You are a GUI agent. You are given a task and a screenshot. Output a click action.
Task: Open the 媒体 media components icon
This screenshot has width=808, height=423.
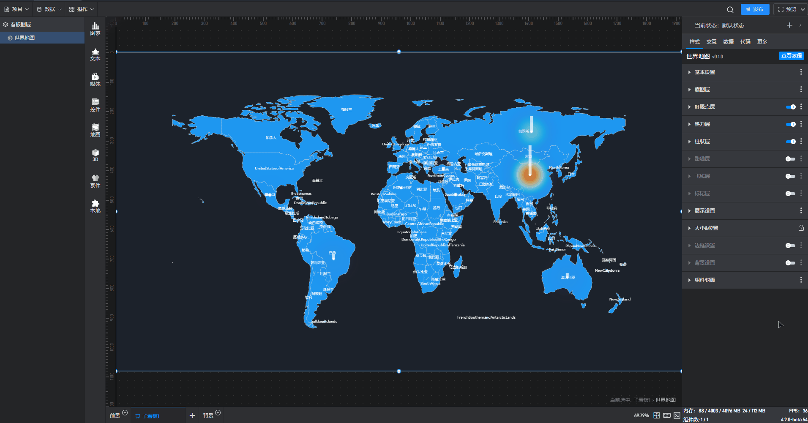(95, 79)
